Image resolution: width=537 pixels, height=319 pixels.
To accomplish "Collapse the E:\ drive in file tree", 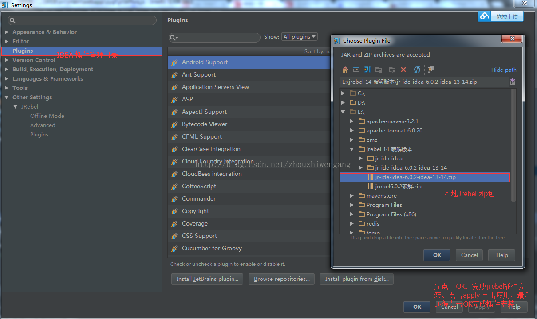I will (x=343, y=112).
